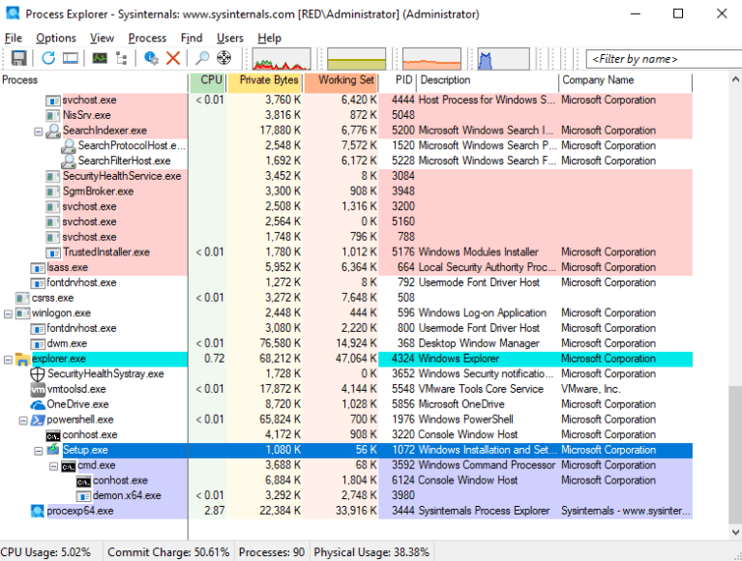742x561 pixels.
Task: Select the SgrmBroker.exe process row
Action: coord(346,192)
